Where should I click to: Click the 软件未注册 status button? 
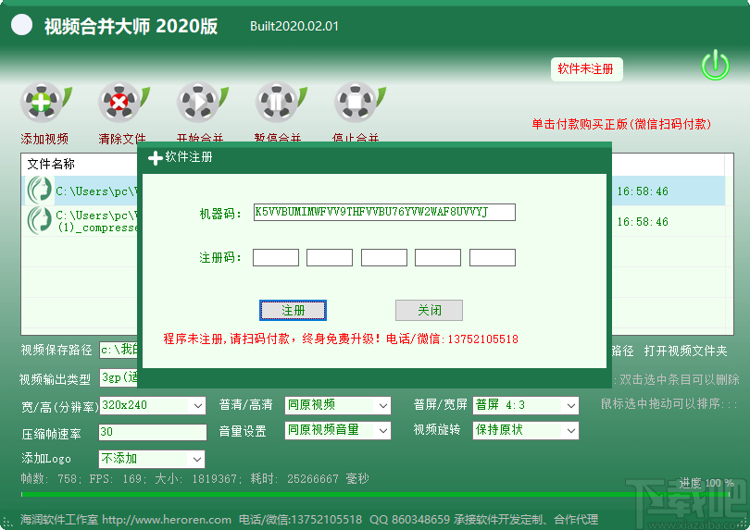click(x=586, y=69)
